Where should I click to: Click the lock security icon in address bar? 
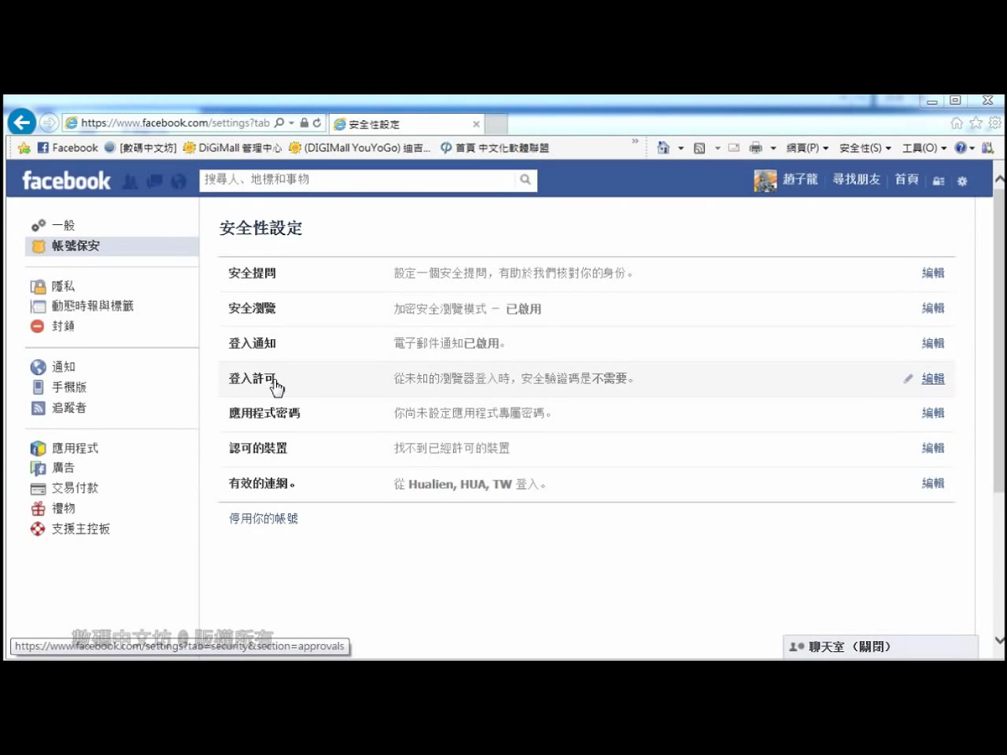[304, 122]
